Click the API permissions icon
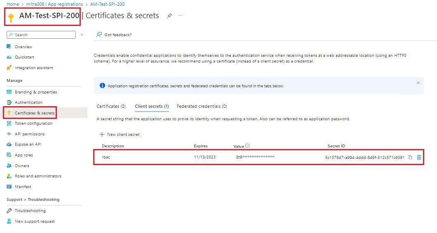The width and height of the screenshot is (437, 233). (9, 134)
